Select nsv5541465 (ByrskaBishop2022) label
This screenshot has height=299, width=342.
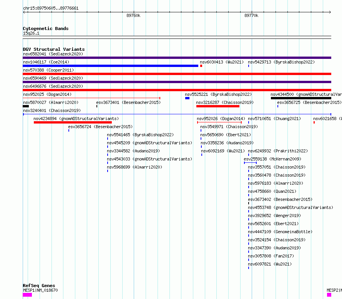[140, 135]
